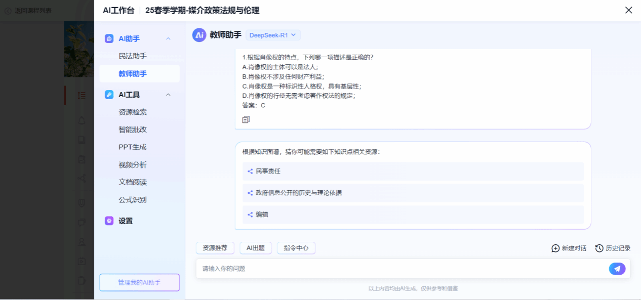Open the DeepSeek-R1 model dropdown
Image resolution: width=641 pixels, height=300 pixels.
click(x=273, y=35)
